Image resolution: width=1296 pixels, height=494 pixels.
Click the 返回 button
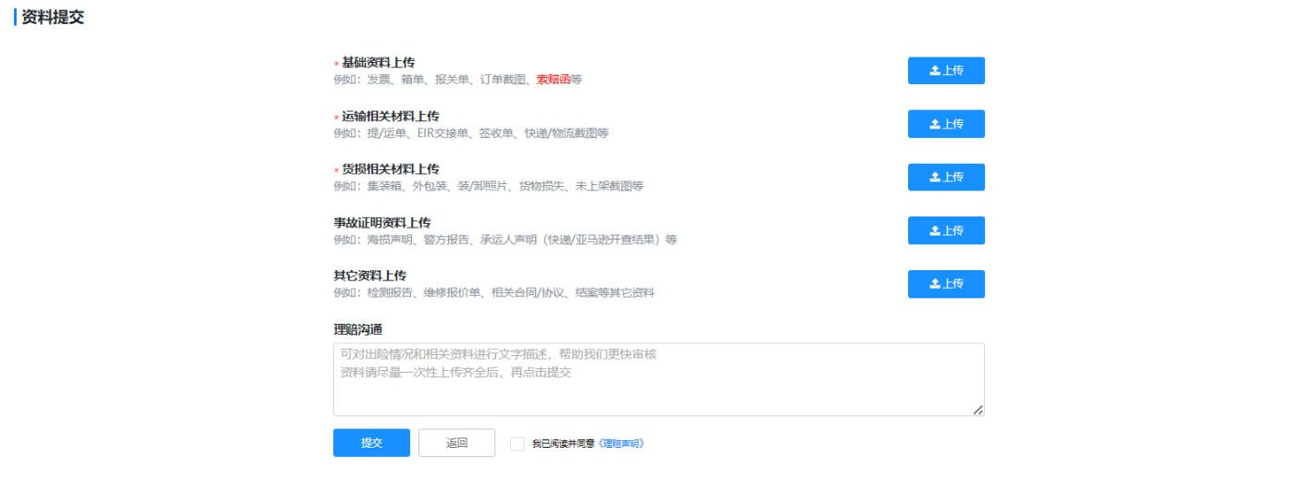coord(456,443)
